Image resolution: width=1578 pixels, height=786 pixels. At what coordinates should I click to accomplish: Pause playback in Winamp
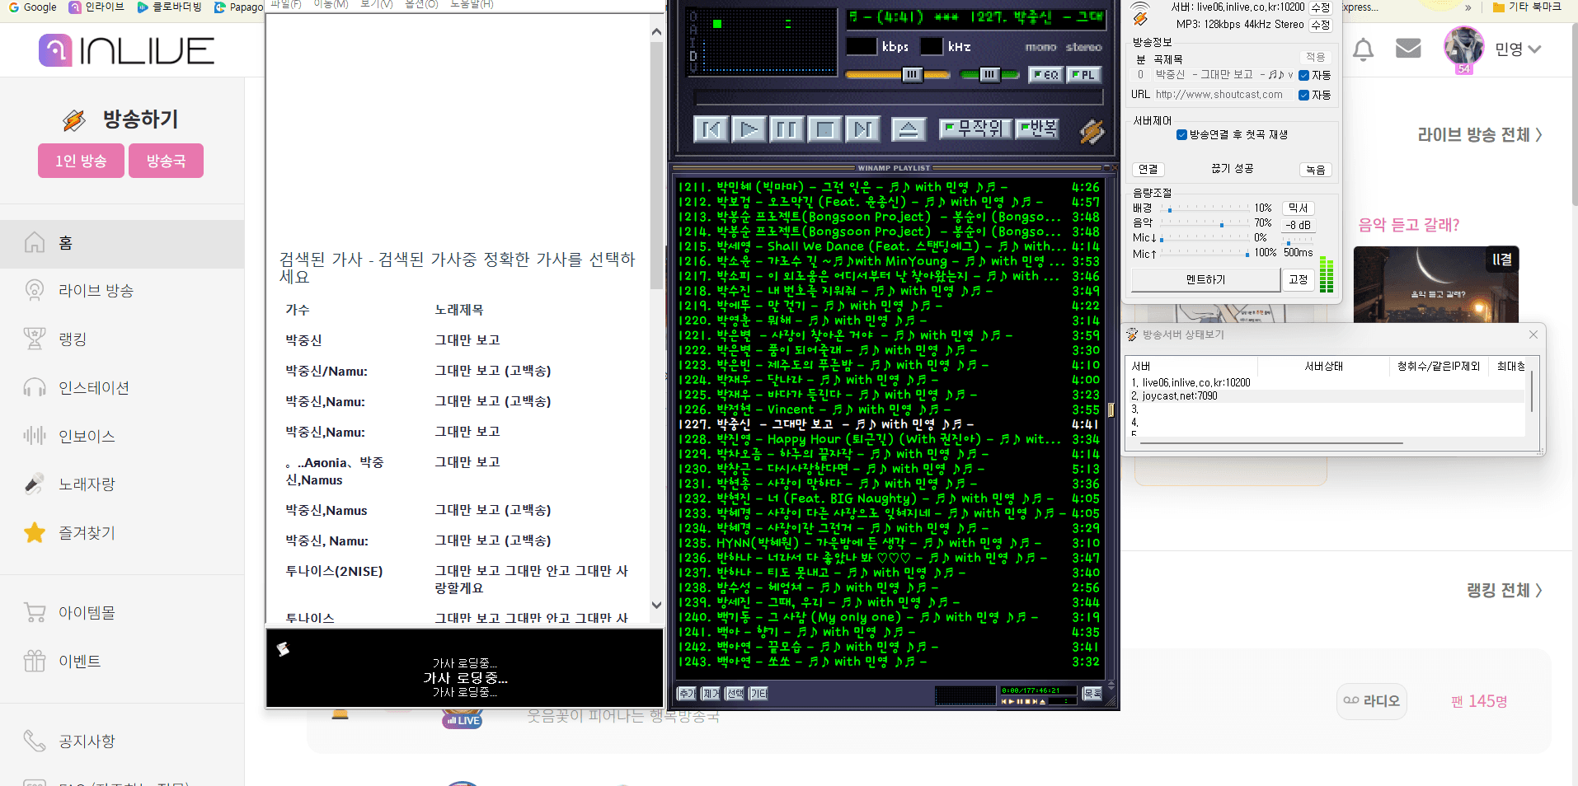point(787,129)
